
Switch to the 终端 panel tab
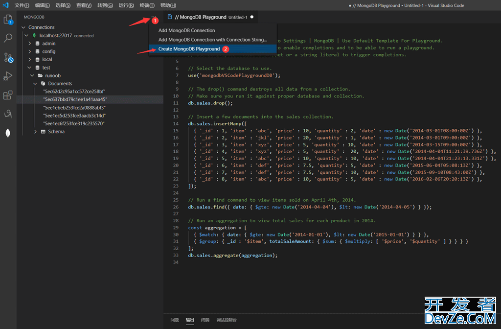205,320
